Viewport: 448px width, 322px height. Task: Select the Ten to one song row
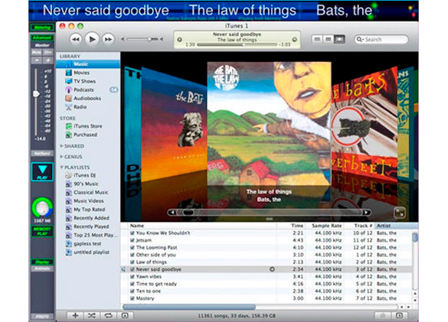[267, 291]
